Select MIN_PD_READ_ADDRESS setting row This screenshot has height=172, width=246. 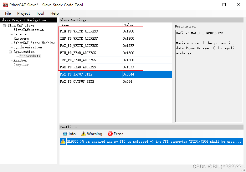[x=115, y=53]
